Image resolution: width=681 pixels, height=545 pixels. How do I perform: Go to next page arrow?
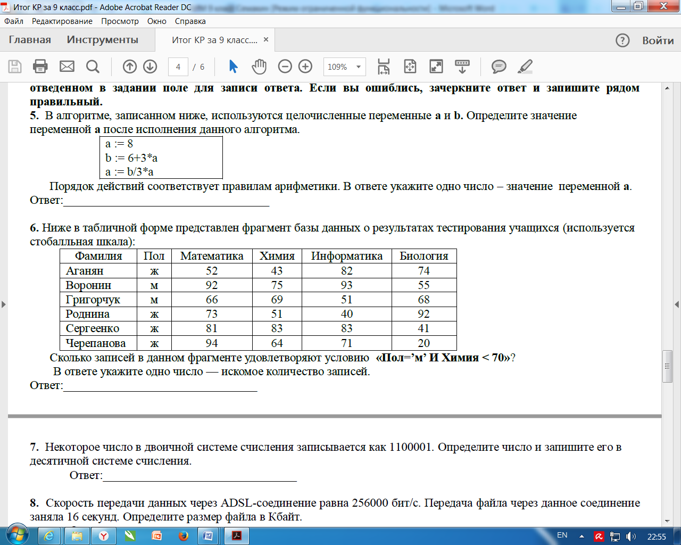150,67
